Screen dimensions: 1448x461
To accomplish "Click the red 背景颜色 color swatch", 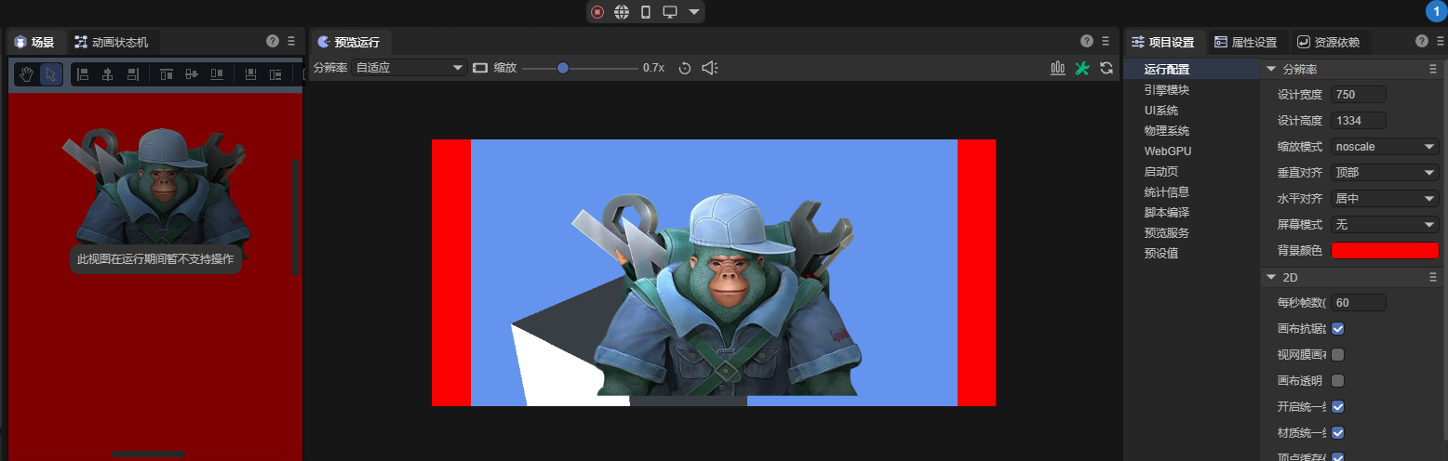I will [x=1385, y=251].
